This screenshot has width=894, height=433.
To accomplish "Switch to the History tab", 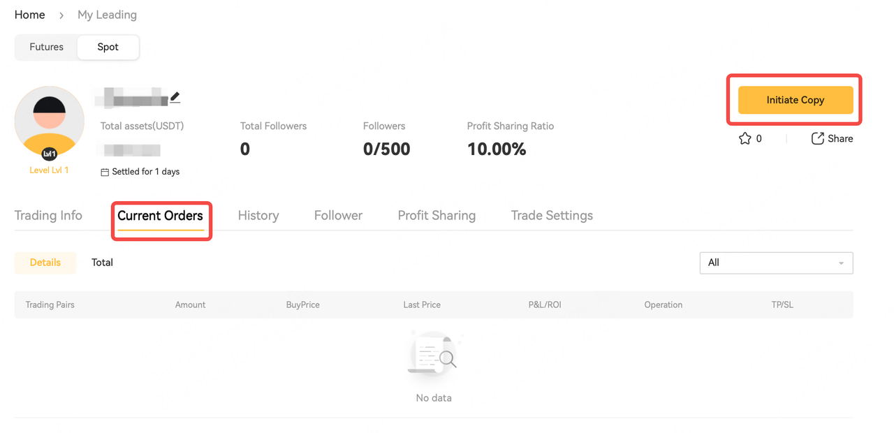I will pos(258,215).
